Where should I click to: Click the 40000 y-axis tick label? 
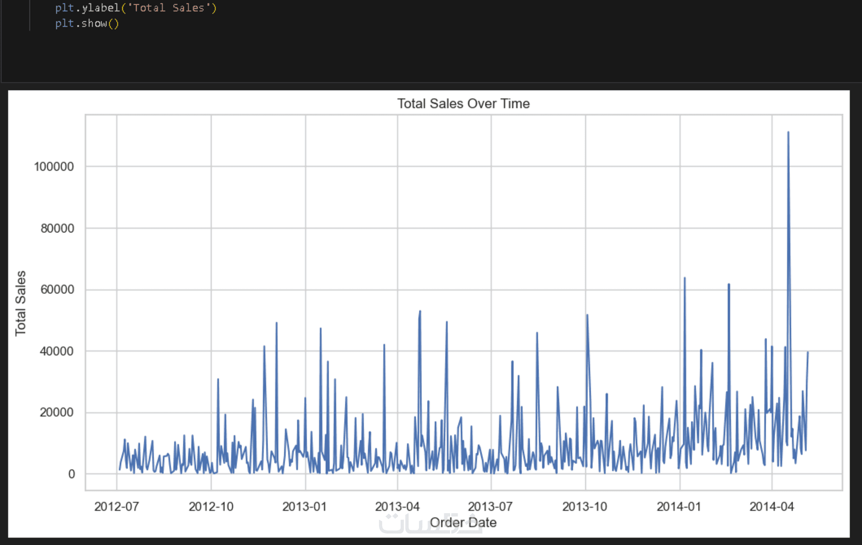tap(57, 351)
